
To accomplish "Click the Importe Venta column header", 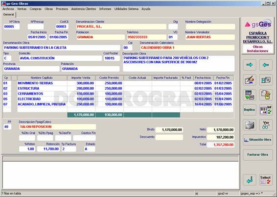I will click(81, 78).
